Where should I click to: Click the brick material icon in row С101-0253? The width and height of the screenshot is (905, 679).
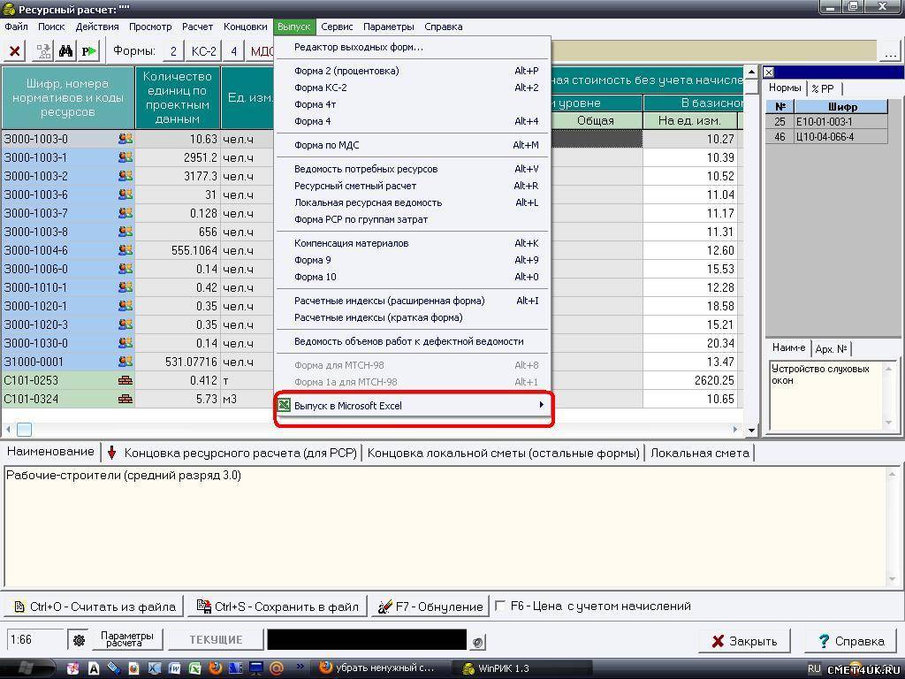pos(125,380)
